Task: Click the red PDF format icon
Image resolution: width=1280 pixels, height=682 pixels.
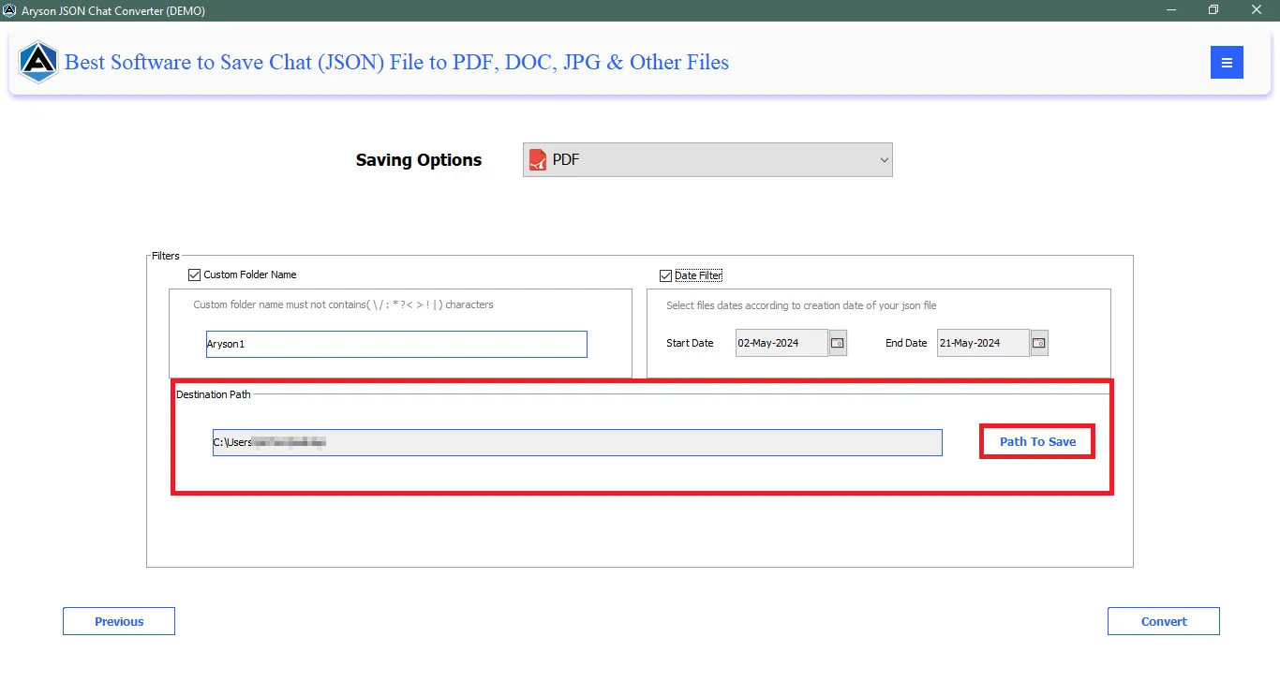Action: [x=538, y=160]
